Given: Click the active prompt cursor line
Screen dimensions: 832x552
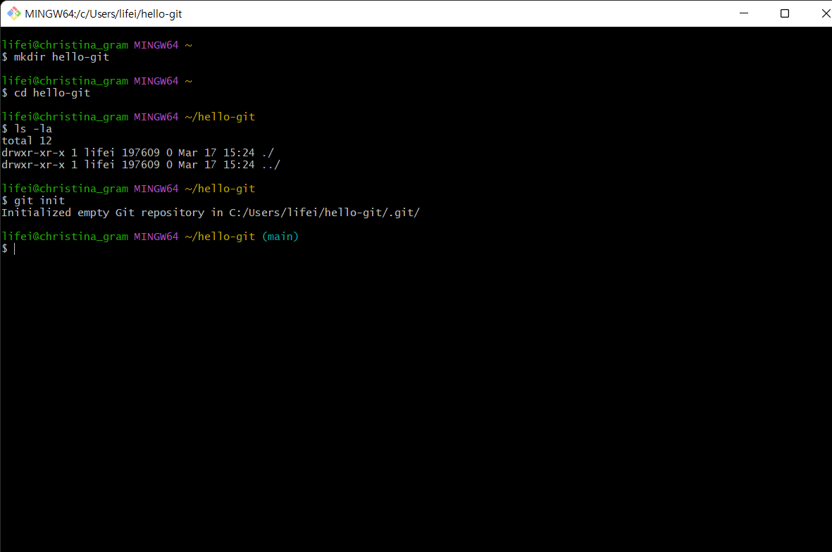Looking at the screenshot, I should [x=9, y=249].
